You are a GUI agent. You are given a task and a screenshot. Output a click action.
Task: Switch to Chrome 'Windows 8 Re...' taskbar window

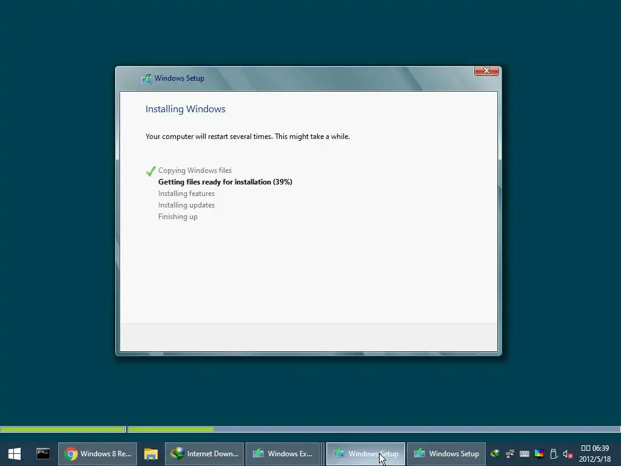98,454
